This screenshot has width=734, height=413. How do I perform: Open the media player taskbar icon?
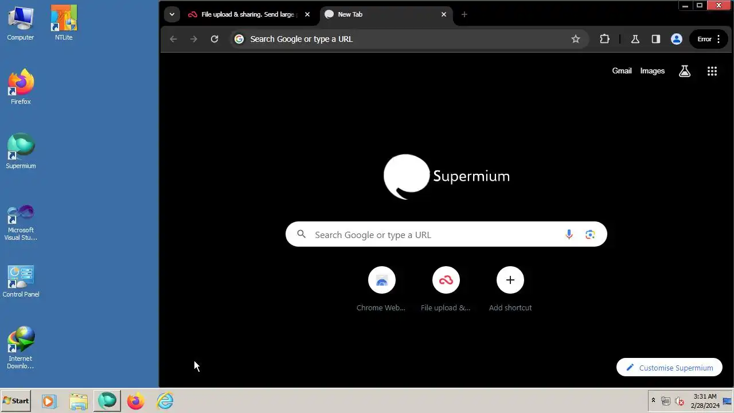click(49, 401)
